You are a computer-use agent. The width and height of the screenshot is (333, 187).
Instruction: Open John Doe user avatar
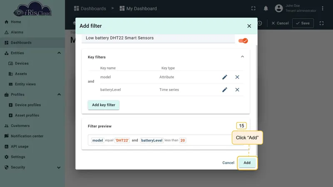[278, 8]
